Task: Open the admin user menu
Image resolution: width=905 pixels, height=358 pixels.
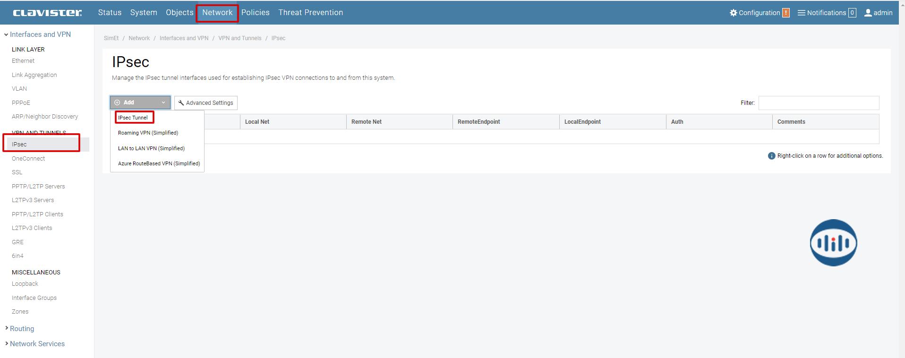Action: (878, 13)
